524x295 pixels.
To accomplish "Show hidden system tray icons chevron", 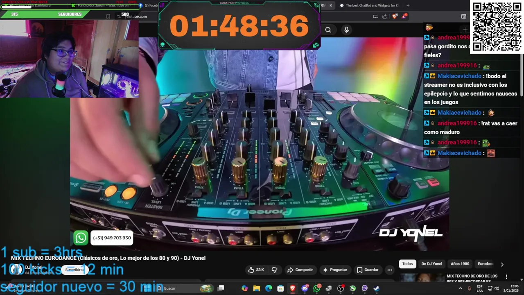I will pyautogui.click(x=461, y=288).
